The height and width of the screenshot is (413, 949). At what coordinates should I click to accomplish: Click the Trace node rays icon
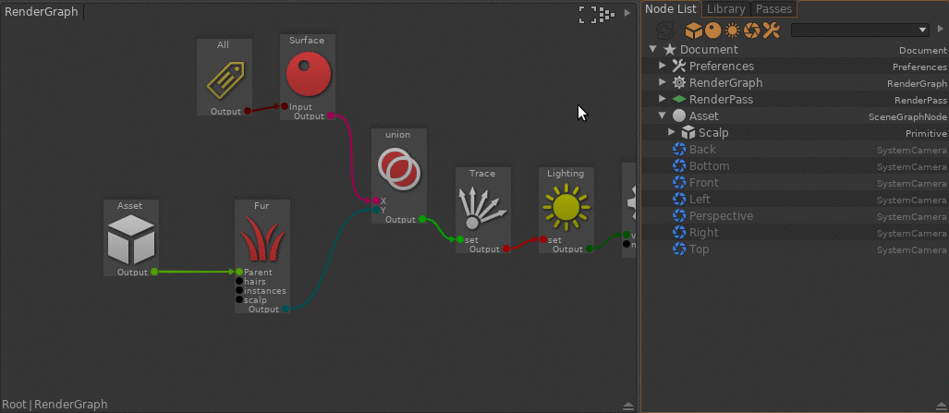481,207
